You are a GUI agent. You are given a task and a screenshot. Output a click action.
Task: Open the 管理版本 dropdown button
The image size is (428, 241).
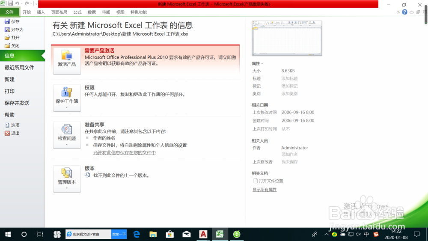coord(67,179)
